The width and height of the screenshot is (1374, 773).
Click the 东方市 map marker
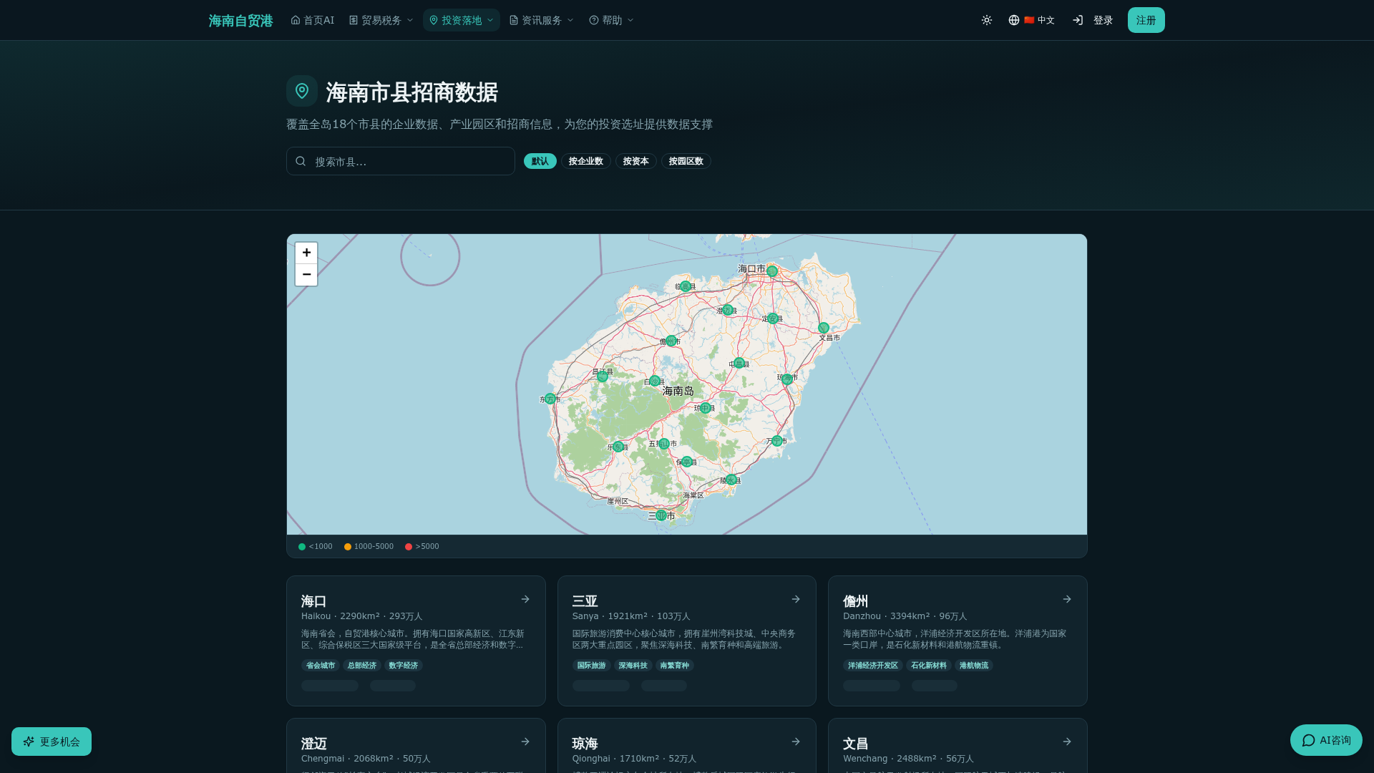point(550,399)
